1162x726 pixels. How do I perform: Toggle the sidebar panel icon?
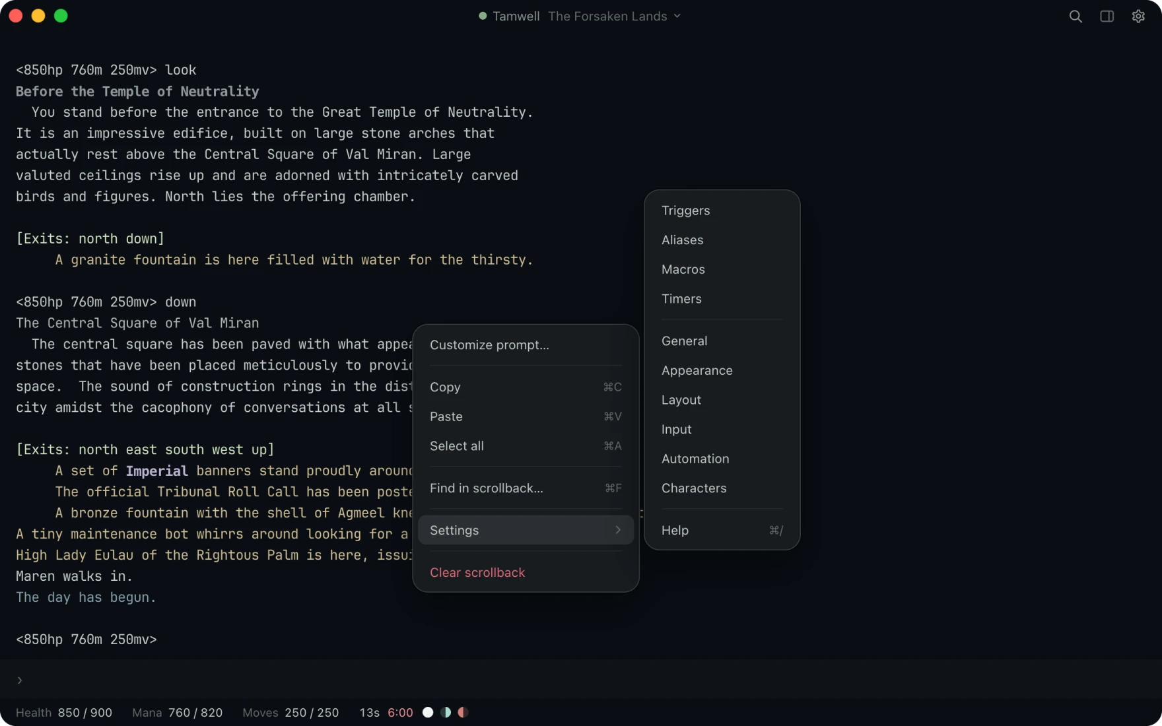coord(1107,16)
